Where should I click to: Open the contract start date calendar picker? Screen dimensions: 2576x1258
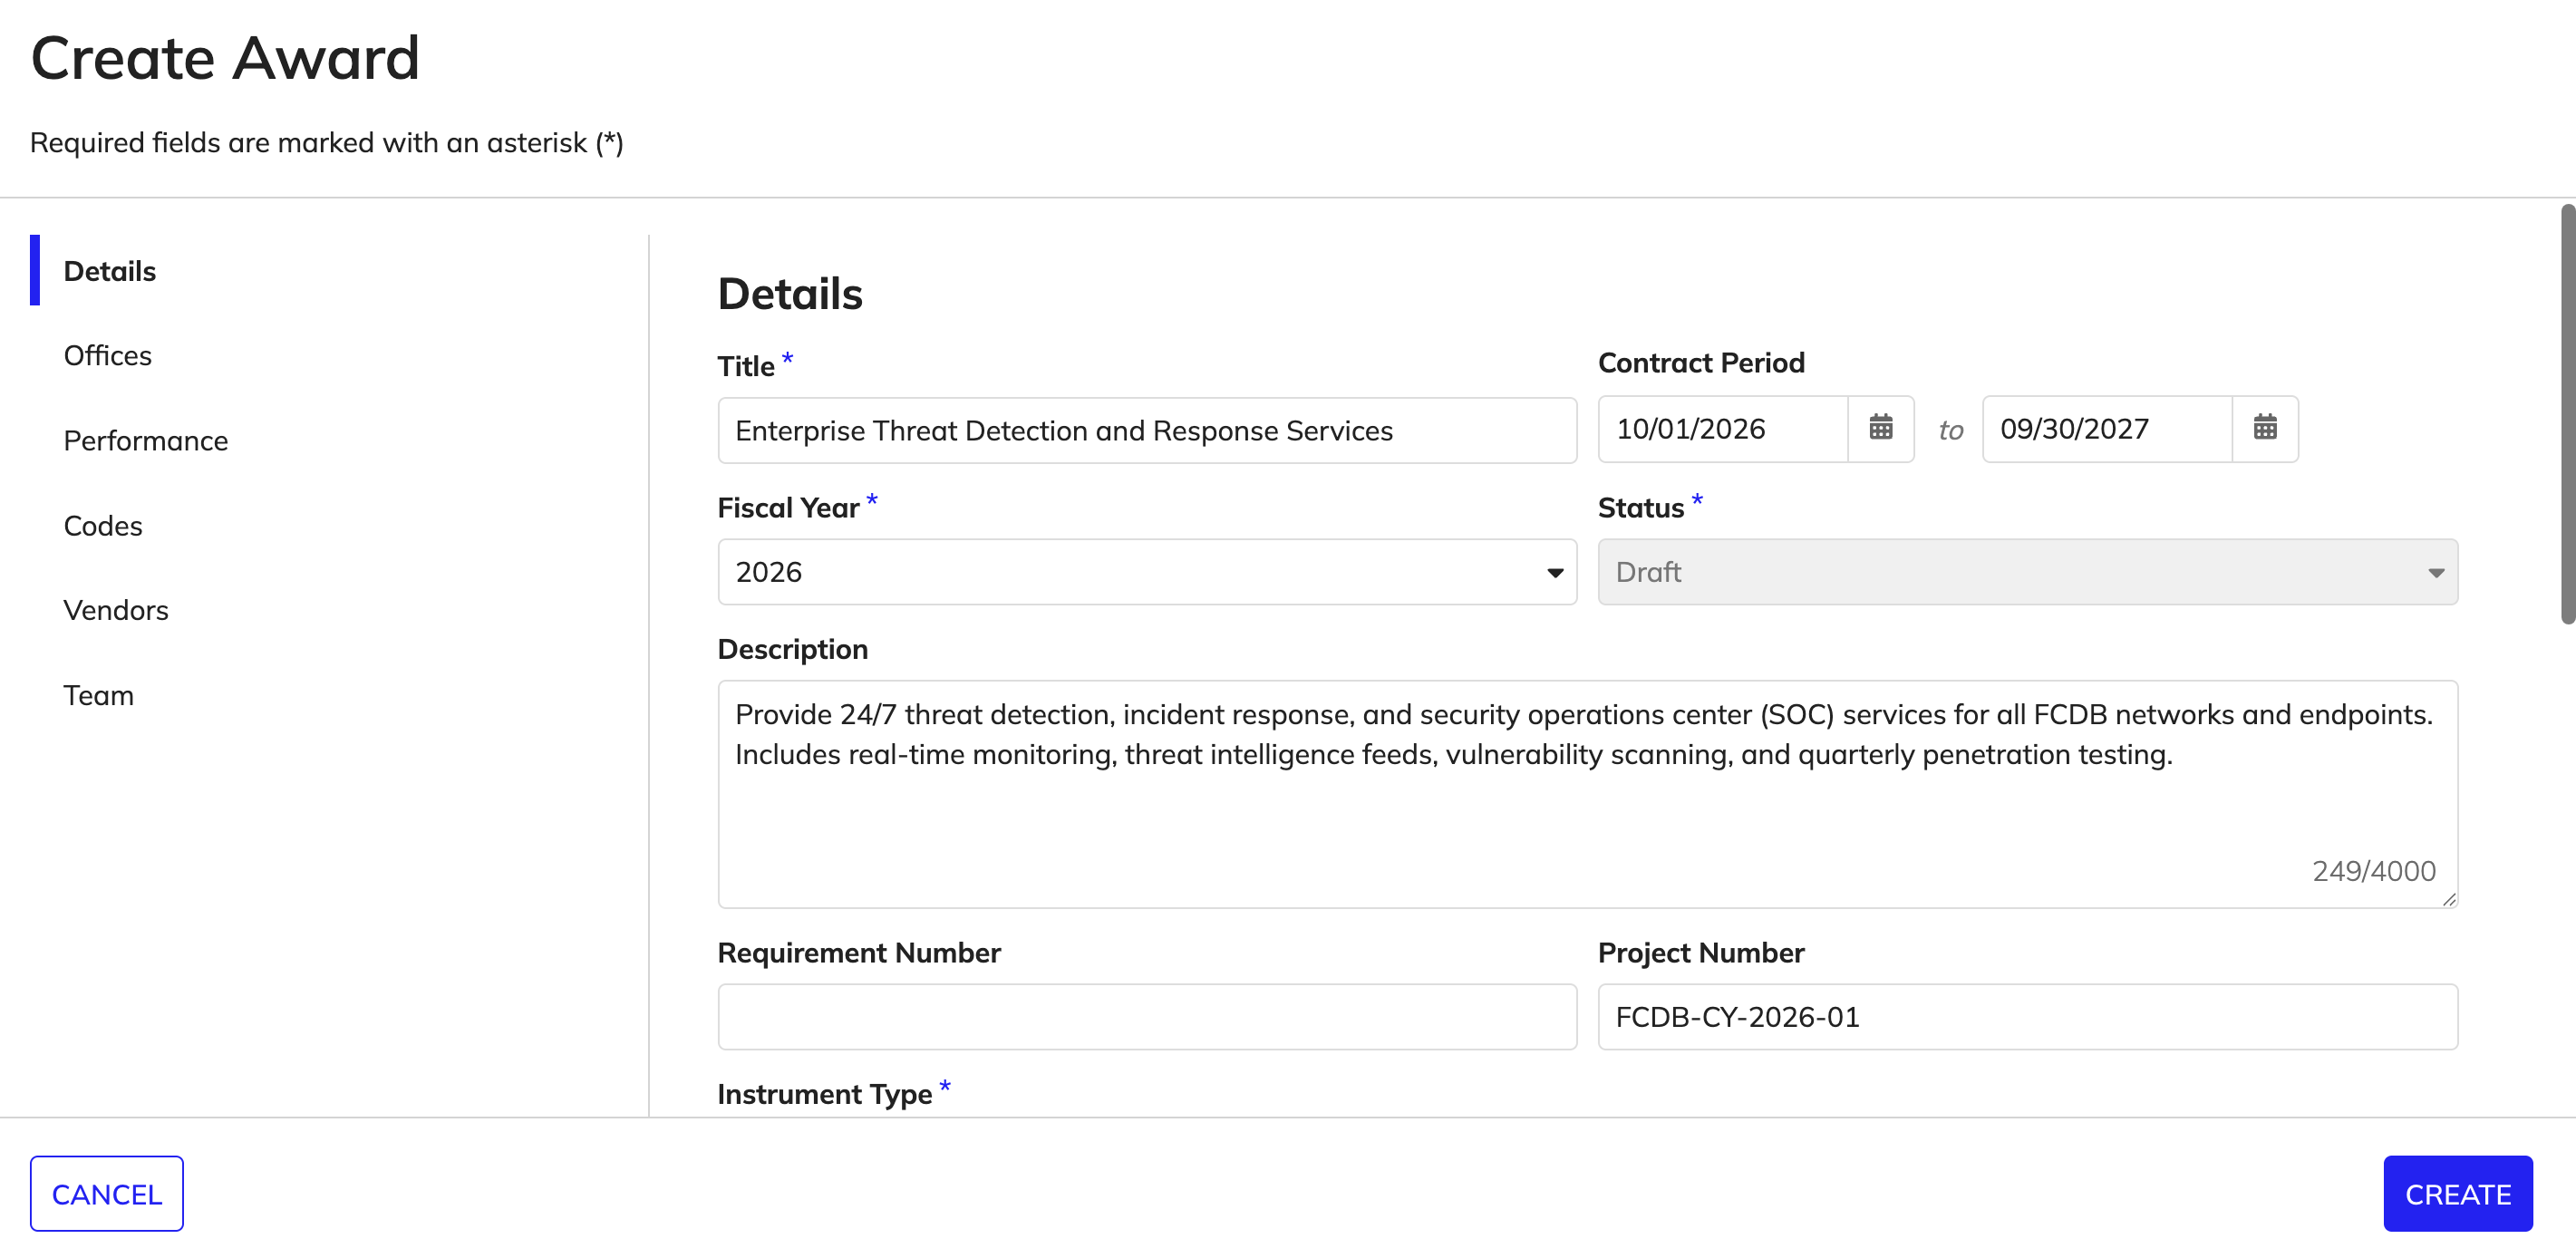tap(1880, 429)
